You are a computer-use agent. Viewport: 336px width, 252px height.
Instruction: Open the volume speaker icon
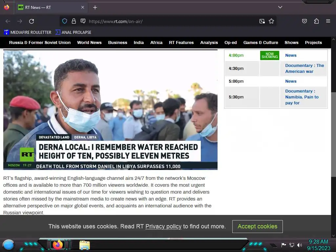coord(299,245)
